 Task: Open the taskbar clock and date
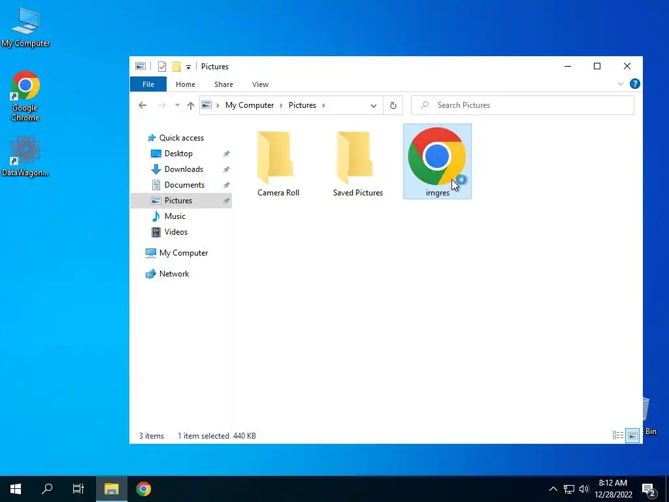click(613, 489)
